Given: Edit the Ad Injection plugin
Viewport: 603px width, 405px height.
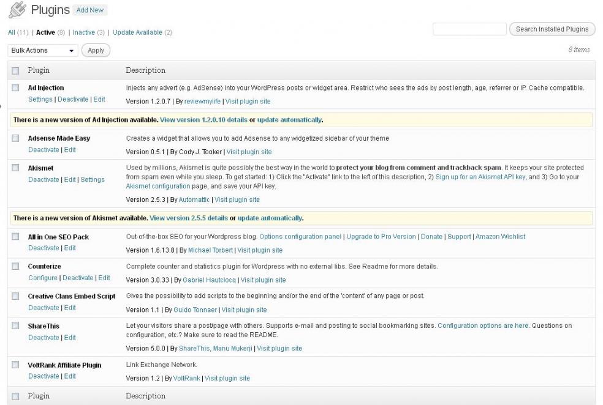Looking at the screenshot, I should [x=99, y=99].
